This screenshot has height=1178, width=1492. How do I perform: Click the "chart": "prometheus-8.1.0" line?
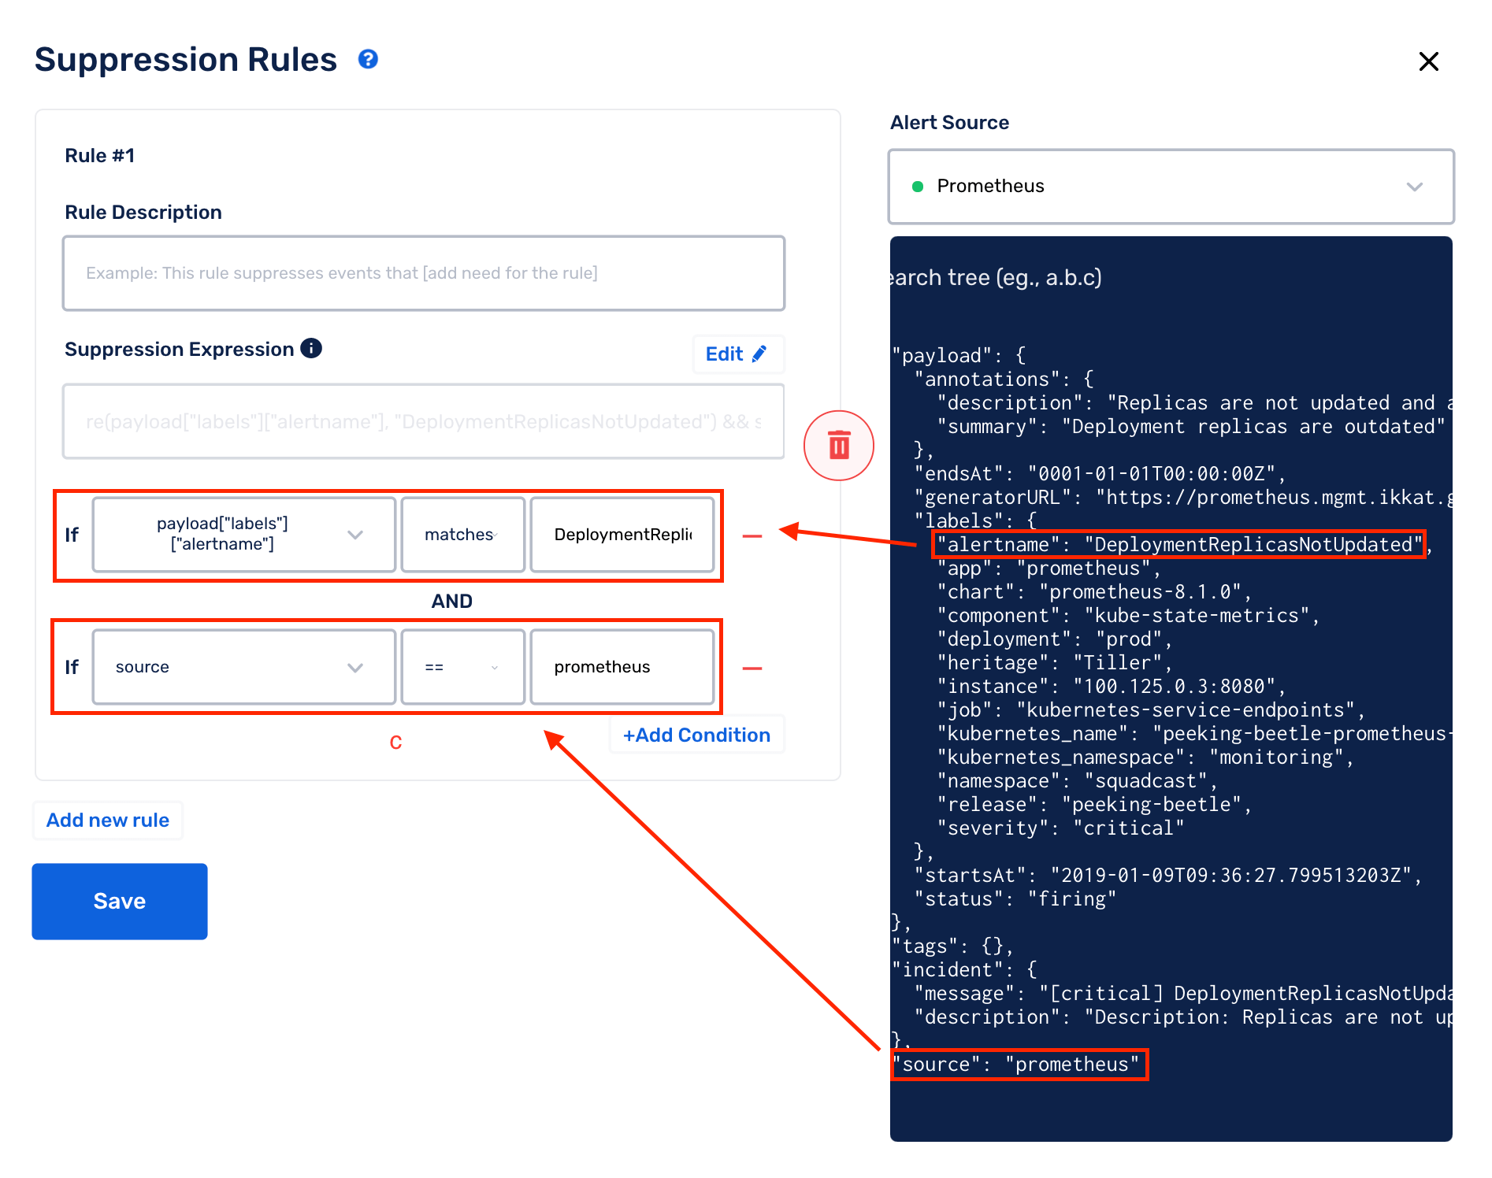click(x=1095, y=592)
